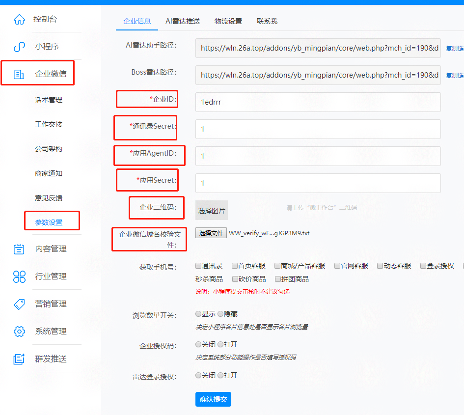464x415 pixels.
Task: Open 话术管理 in the sidebar submenu
Action: click(x=49, y=100)
